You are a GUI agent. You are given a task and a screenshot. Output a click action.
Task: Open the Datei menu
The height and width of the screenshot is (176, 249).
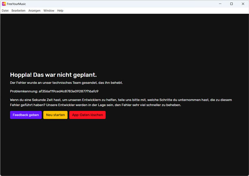tap(5, 11)
